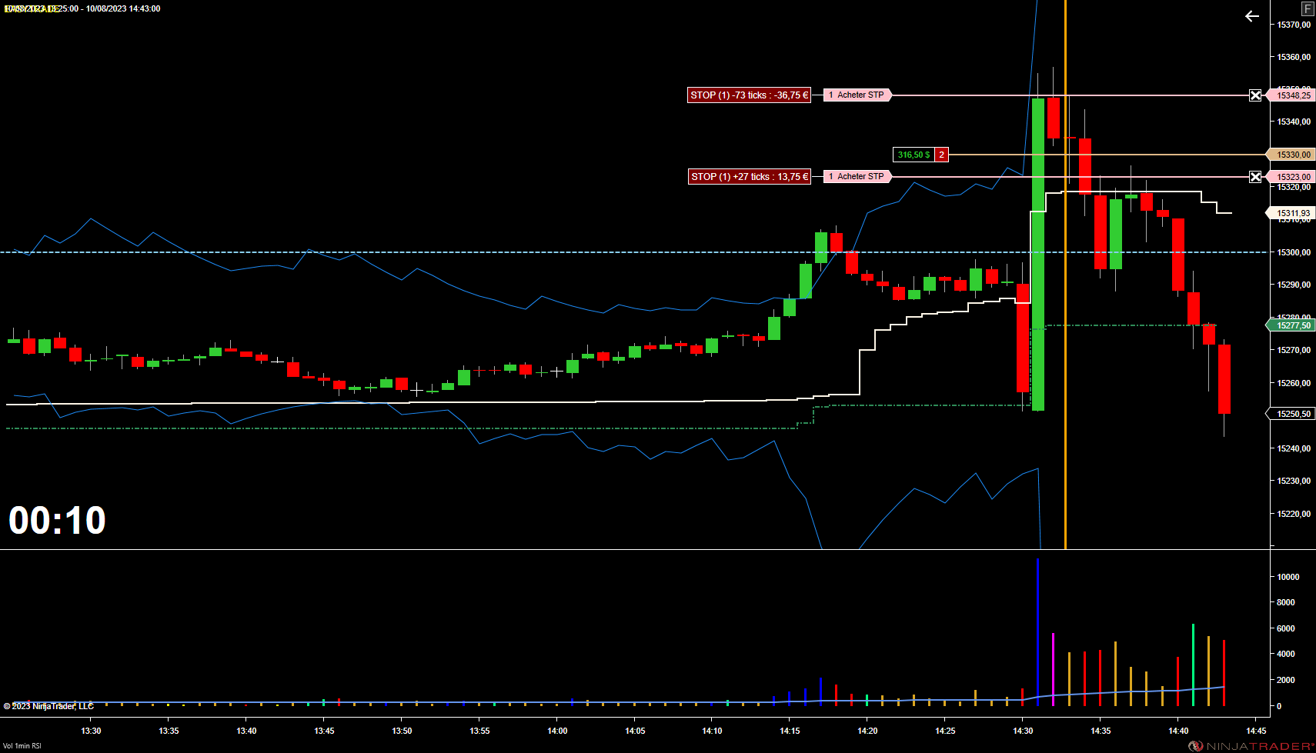This screenshot has height=753, width=1316.
Task: Click the 2000 volume axis label
Action: pos(1286,680)
